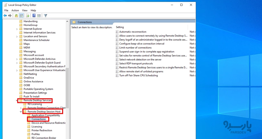Open Help via the blue question-mark icon
Screen dimensions: 262x139
34,15
